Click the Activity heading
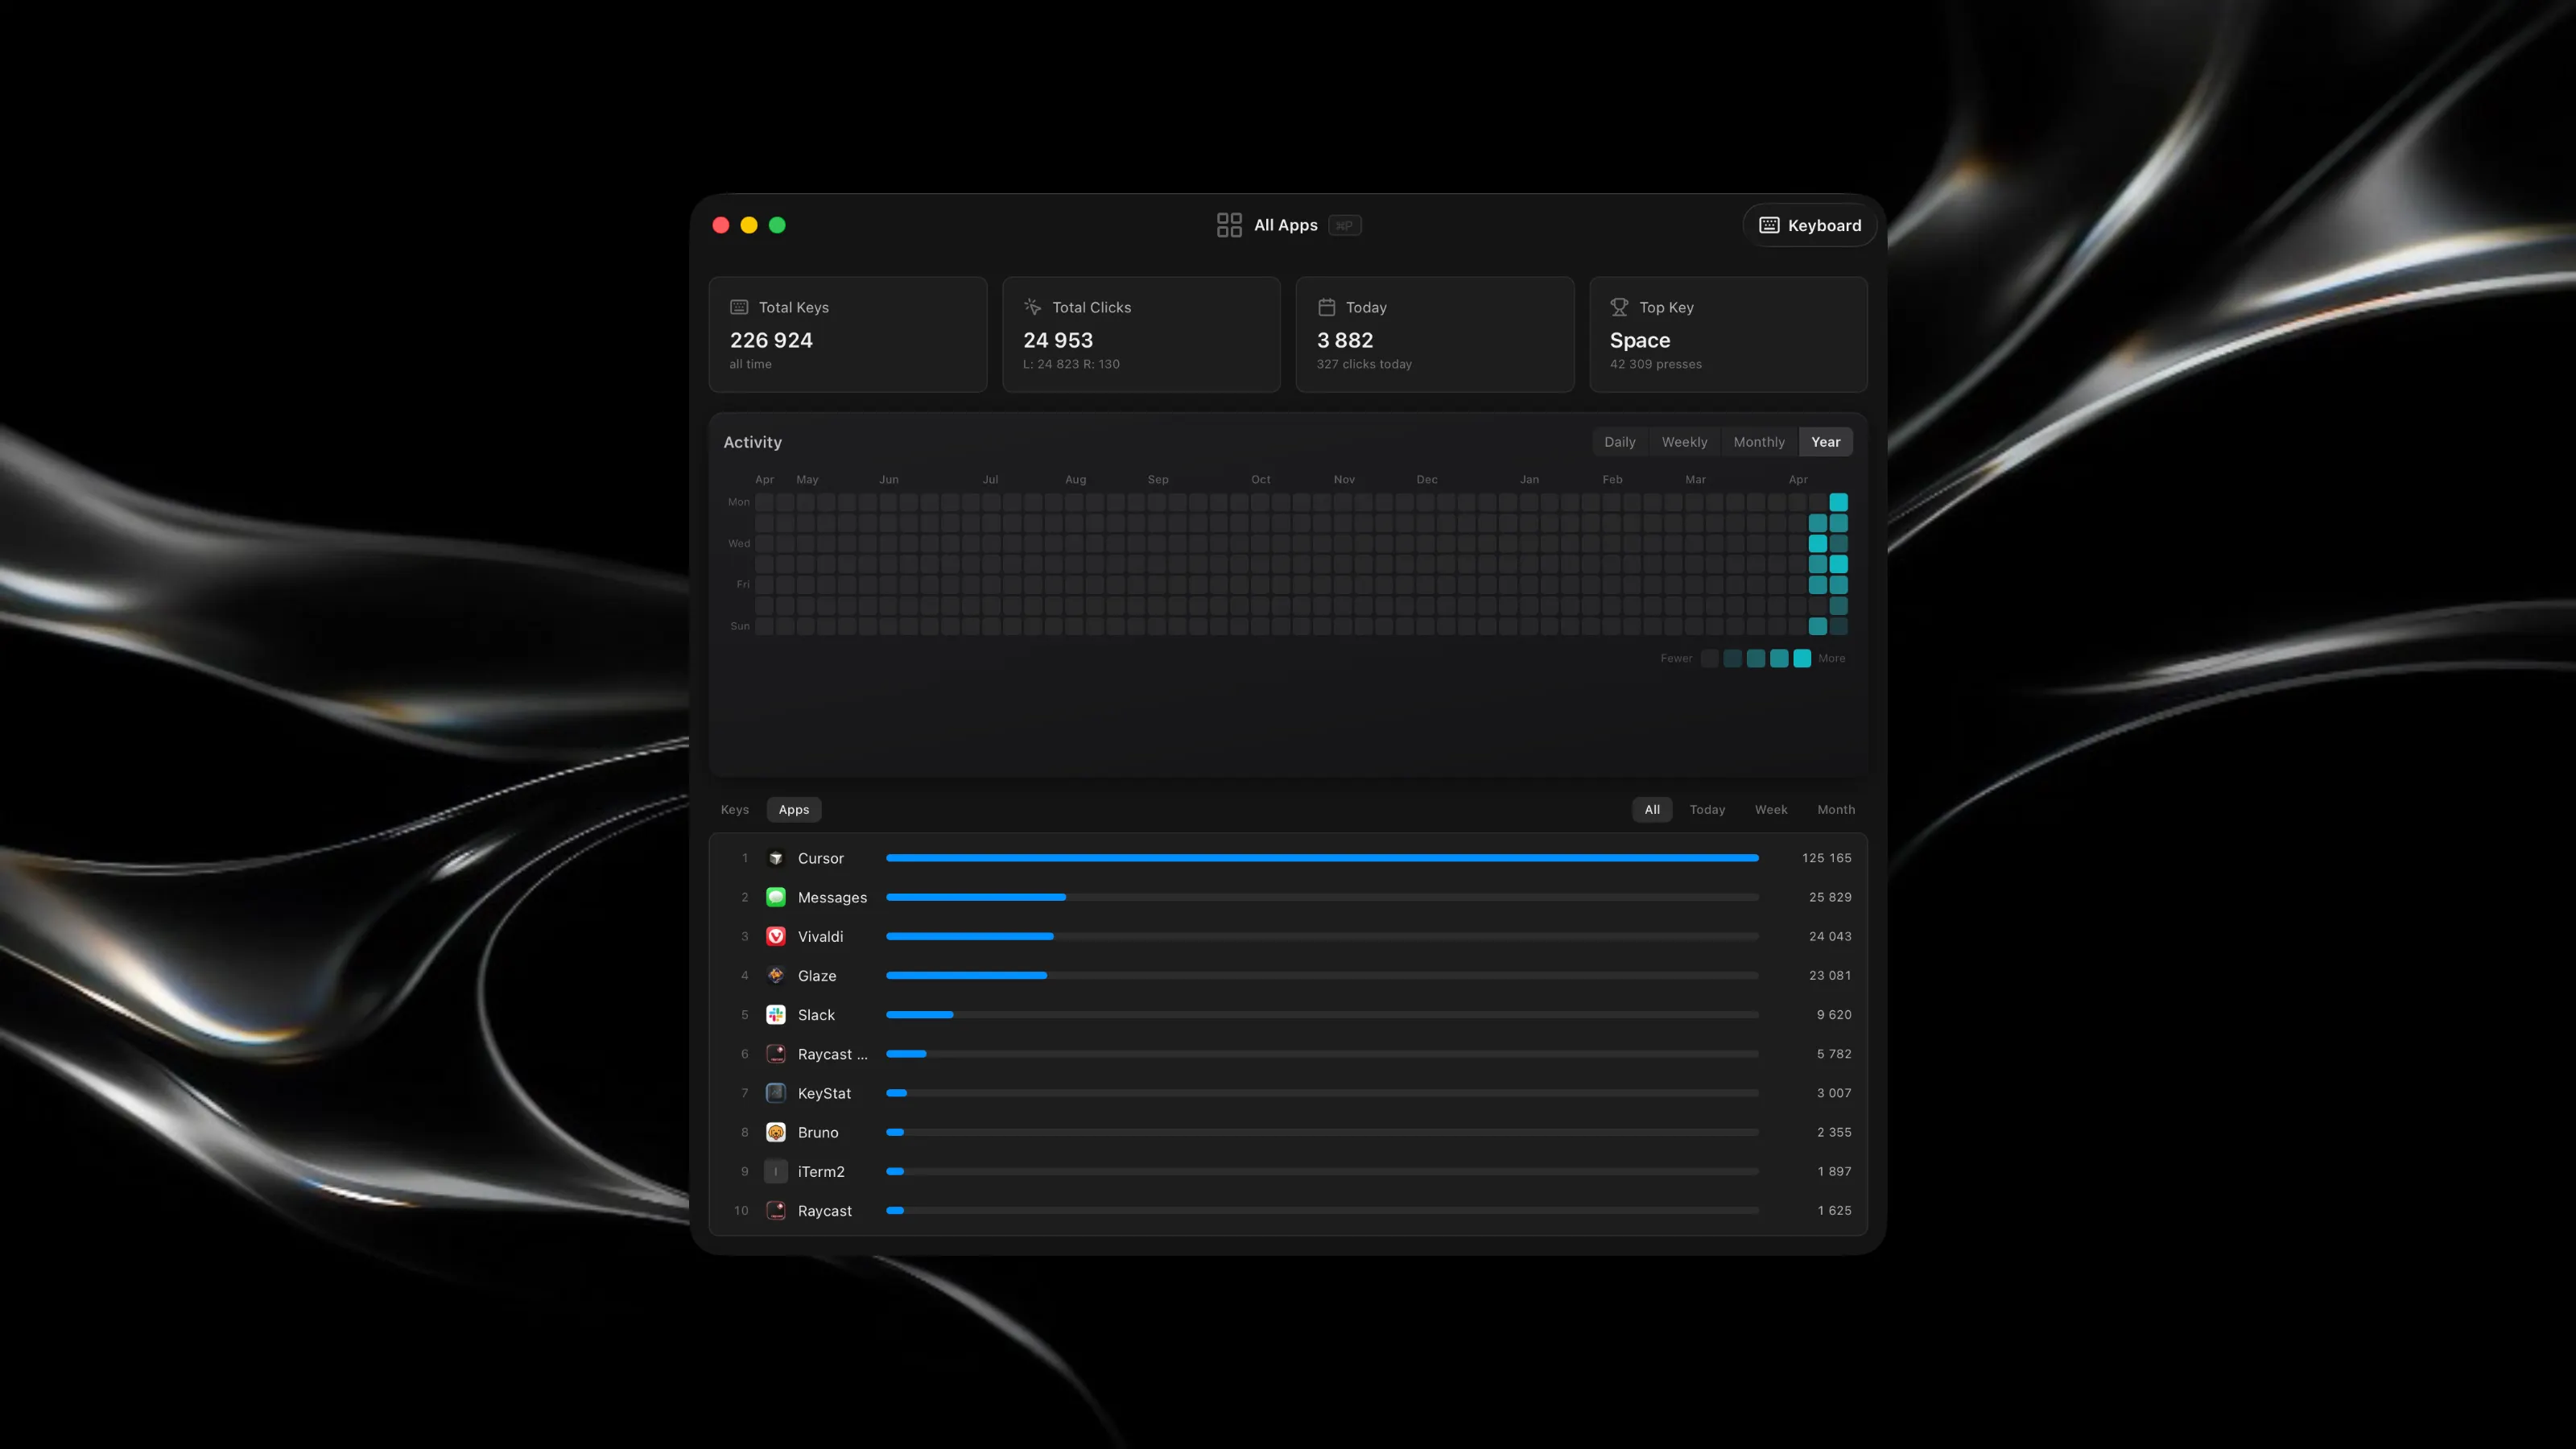This screenshot has height=1449, width=2576. pyautogui.click(x=753, y=442)
